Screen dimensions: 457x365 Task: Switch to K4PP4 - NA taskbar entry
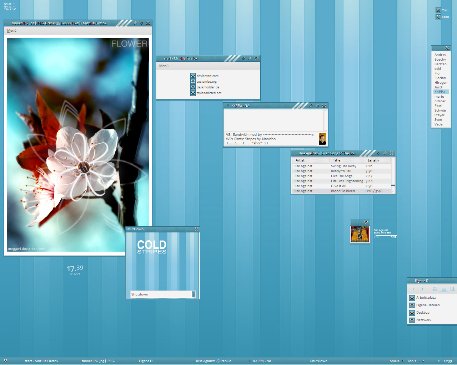(x=262, y=361)
